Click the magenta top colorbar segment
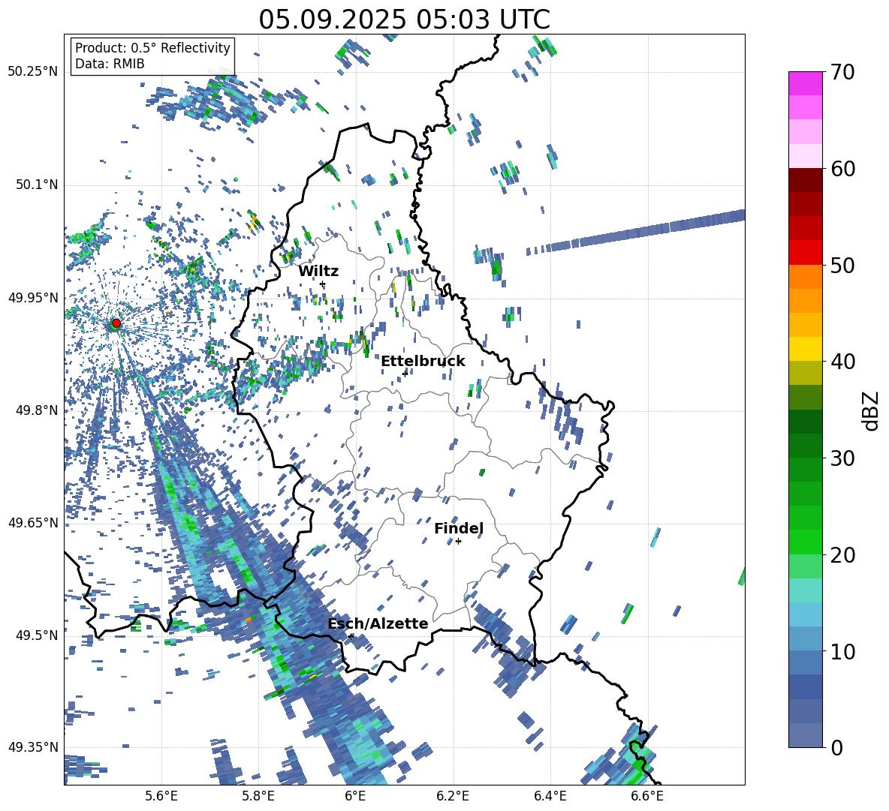The height and width of the screenshot is (811, 889). (x=805, y=83)
